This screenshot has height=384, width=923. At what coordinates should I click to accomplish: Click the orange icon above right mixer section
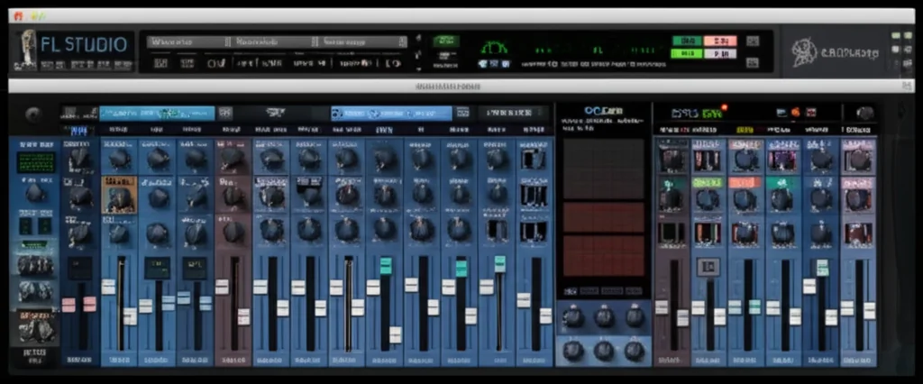click(x=796, y=112)
